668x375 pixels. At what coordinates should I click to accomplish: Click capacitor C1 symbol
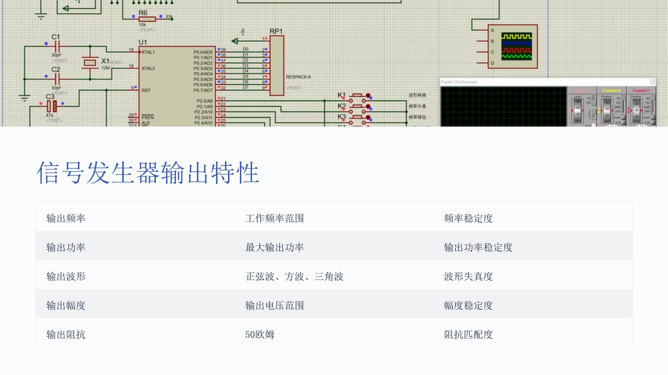coord(57,46)
